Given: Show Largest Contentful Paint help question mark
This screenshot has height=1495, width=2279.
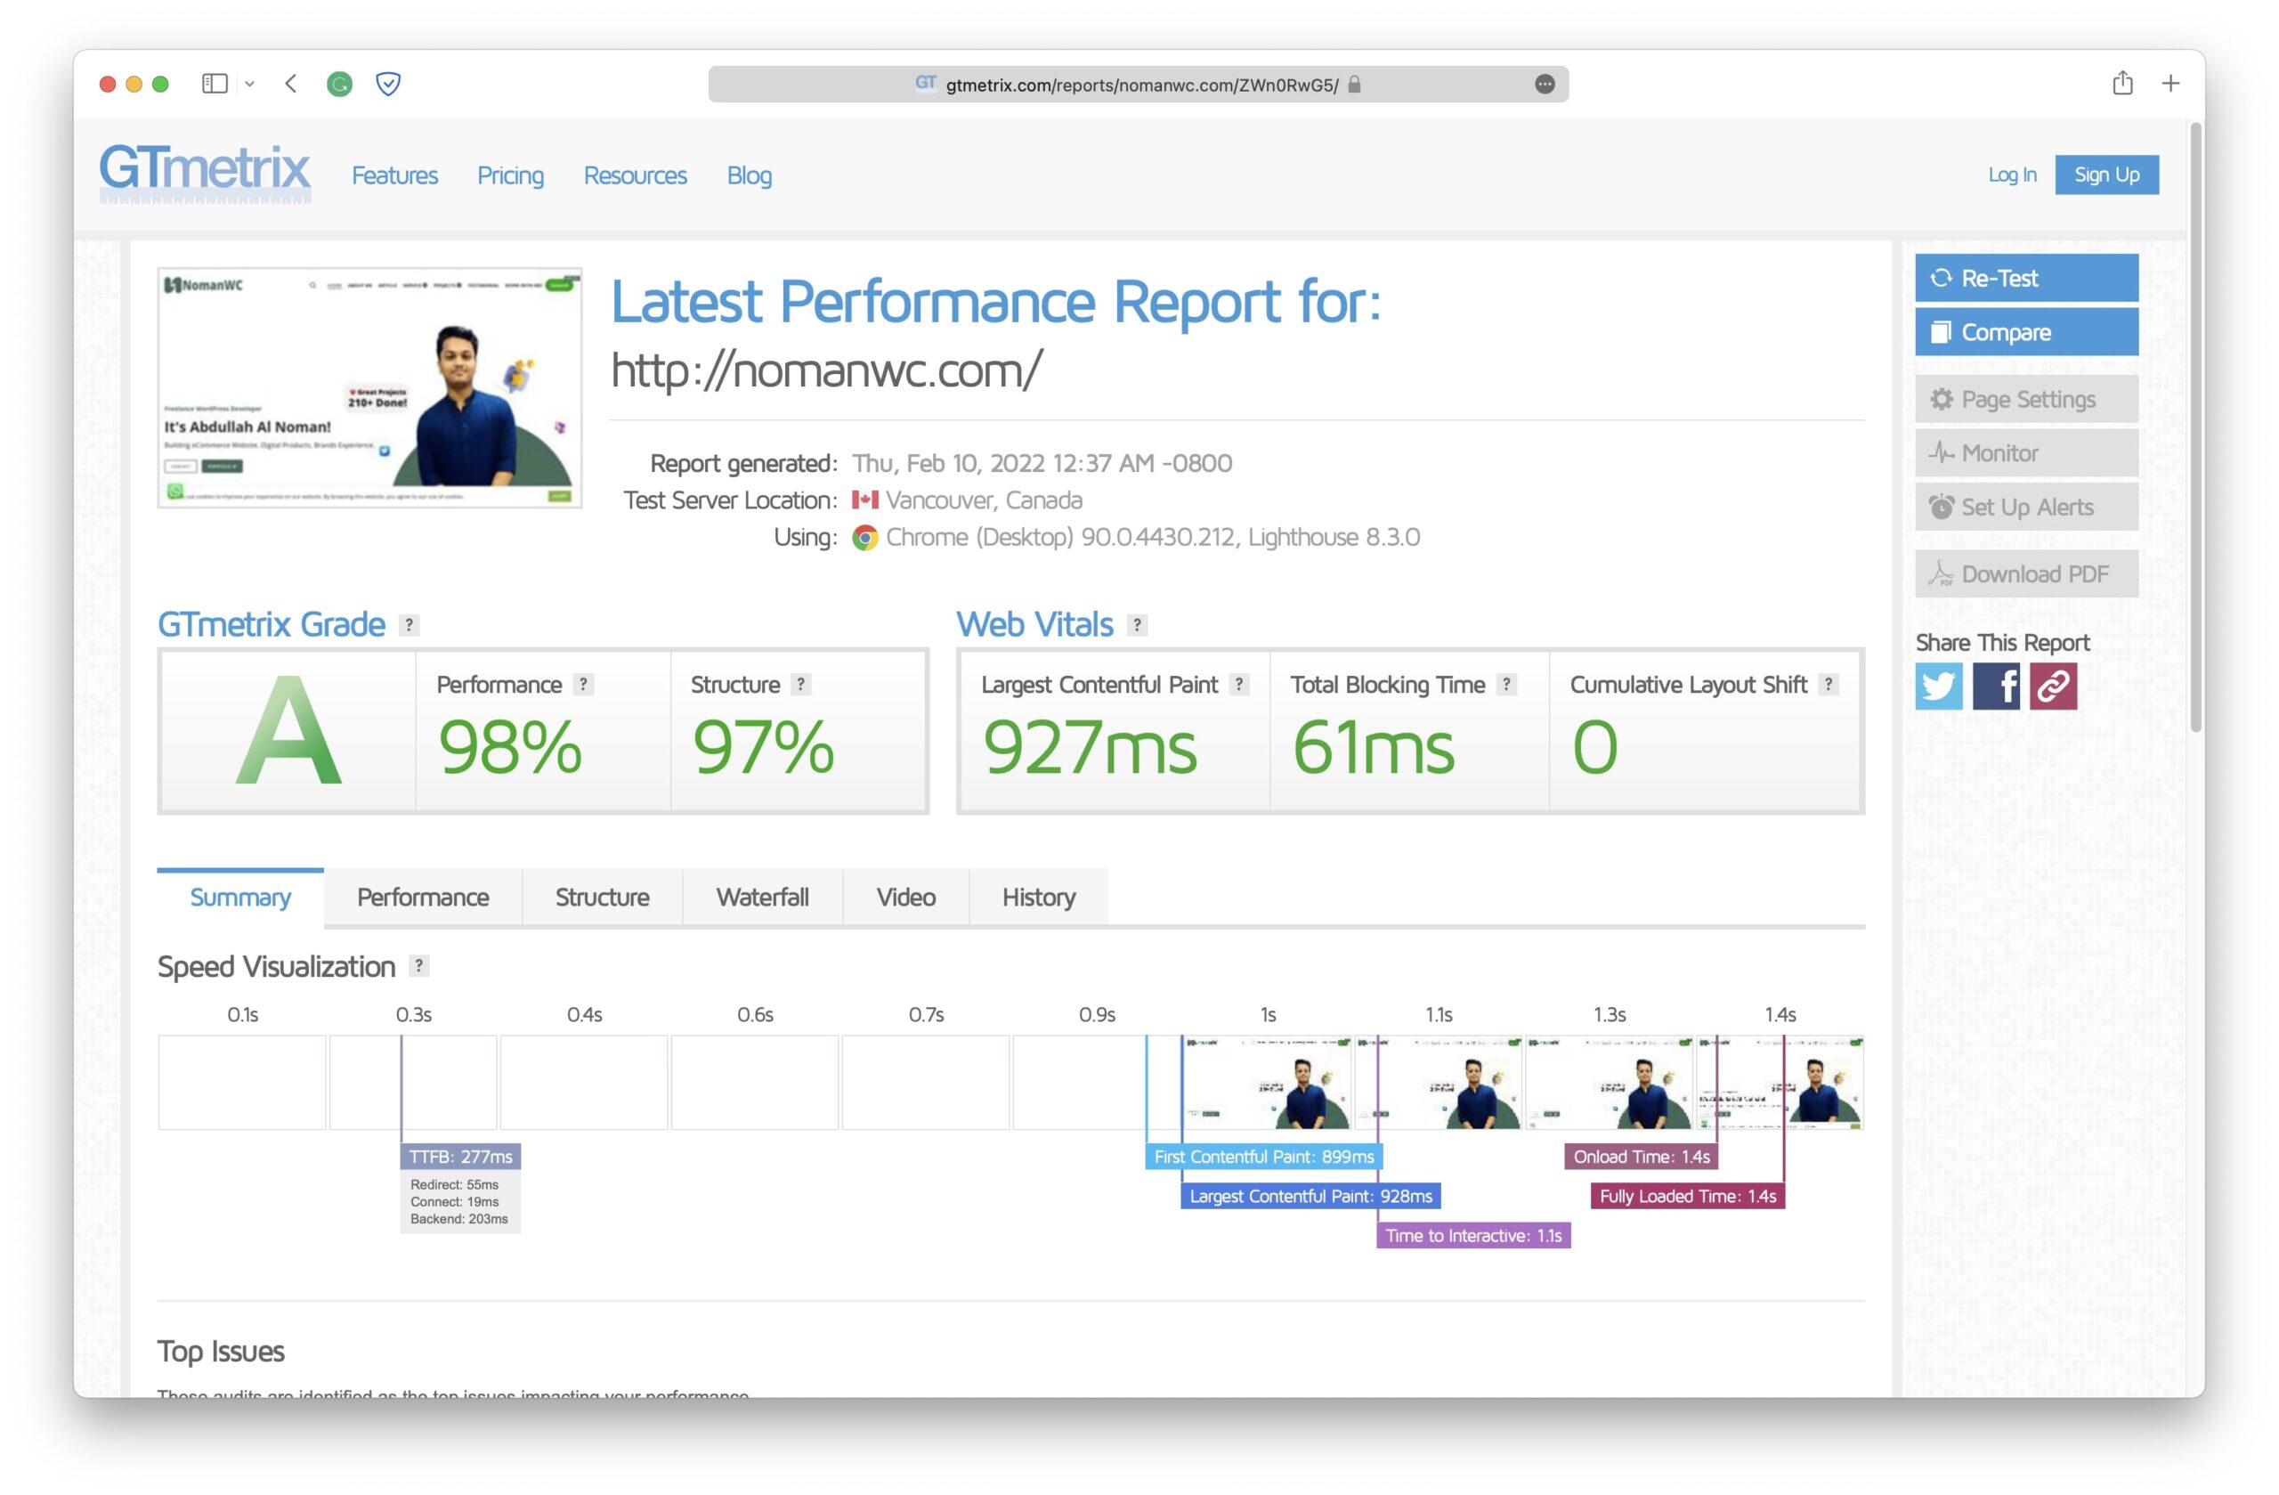Looking at the screenshot, I should click(1239, 685).
